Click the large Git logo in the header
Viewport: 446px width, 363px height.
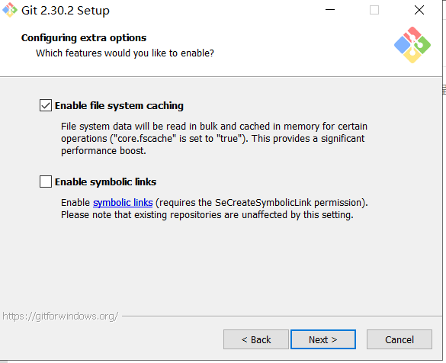click(x=412, y=45)
